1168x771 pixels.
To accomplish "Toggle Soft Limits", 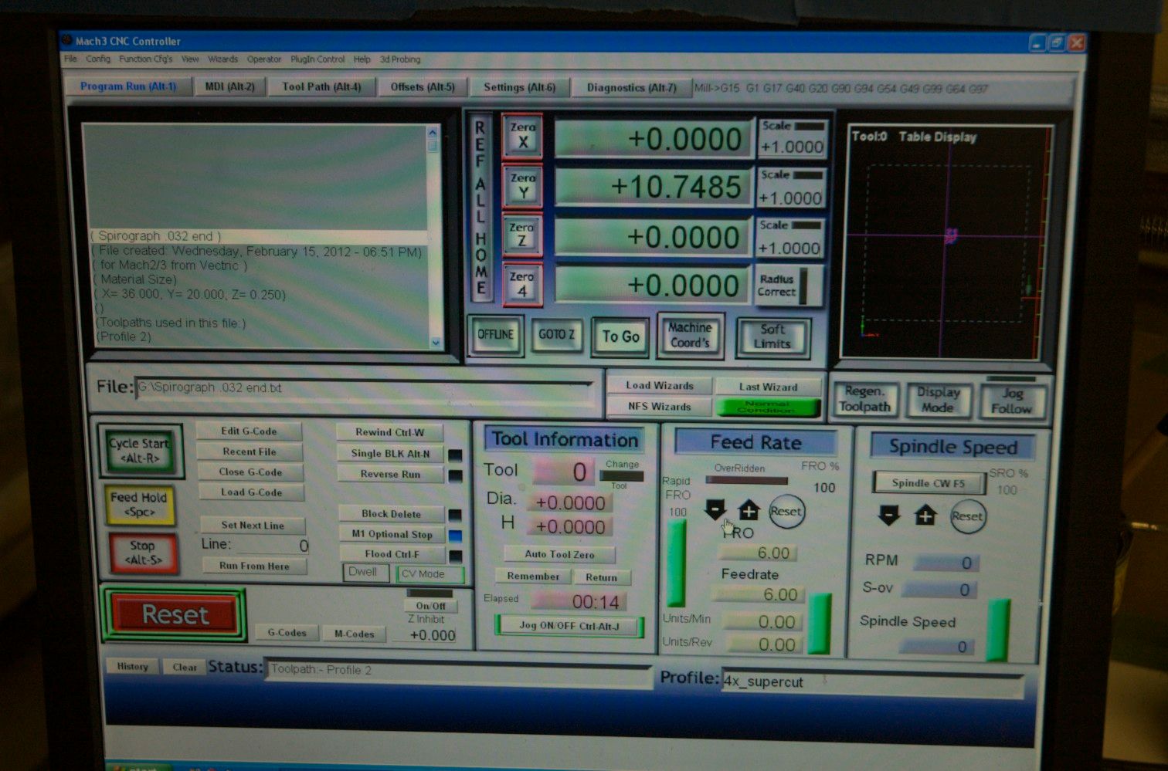I will click(772, 336).
